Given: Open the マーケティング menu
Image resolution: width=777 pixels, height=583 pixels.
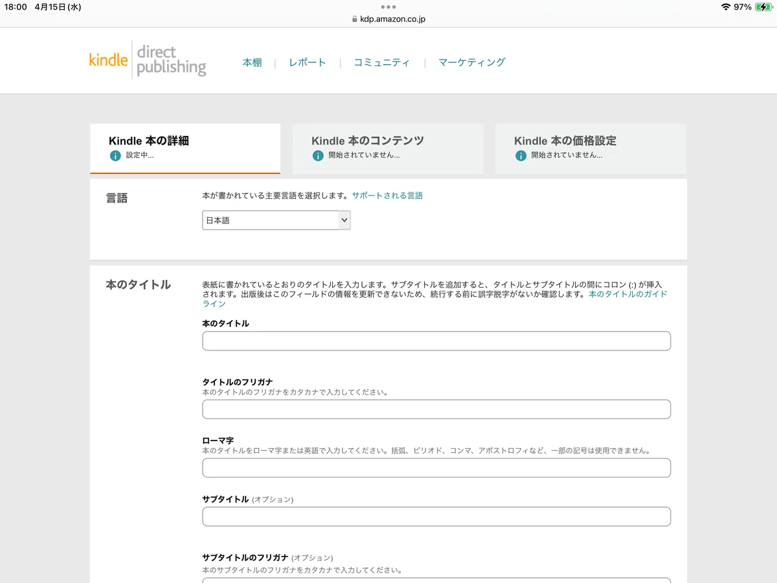Looking at the screenshot, I should pyautogui.click(x=471, y=62).
